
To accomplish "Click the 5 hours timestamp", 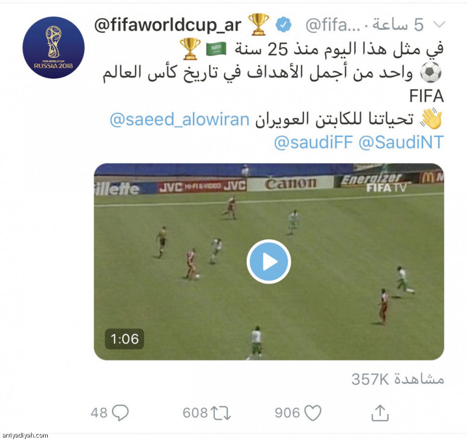I will 398,25.
